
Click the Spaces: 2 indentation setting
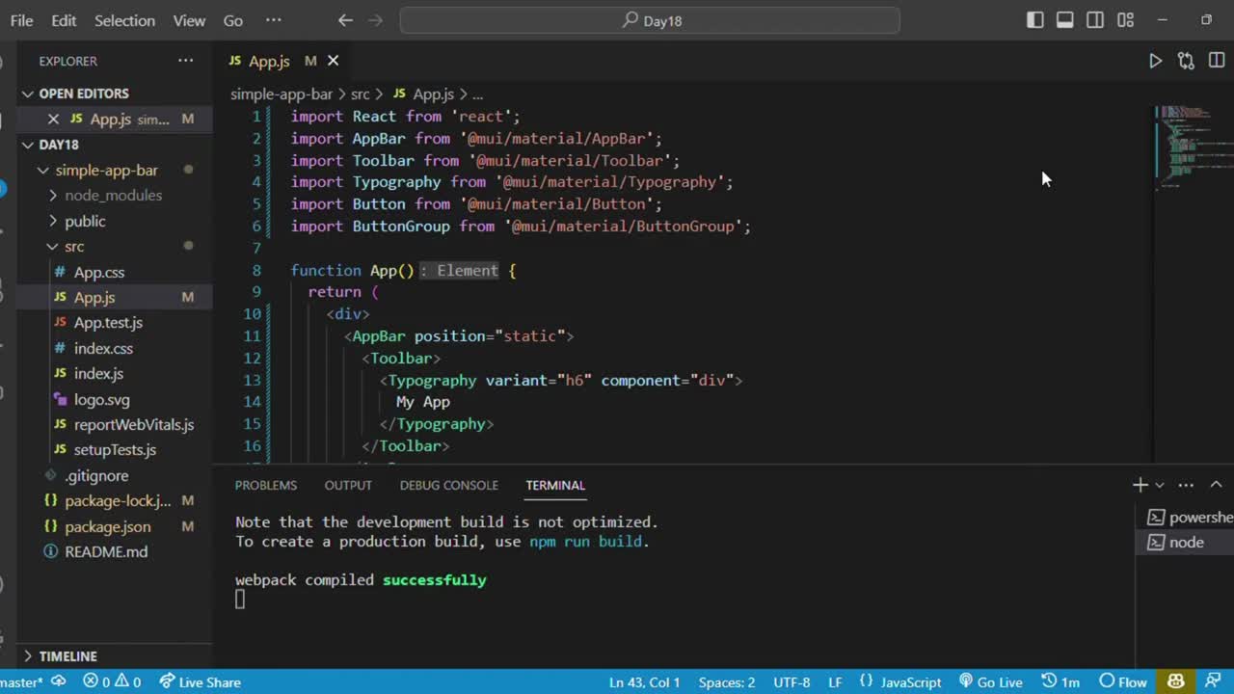click(726, 681)
